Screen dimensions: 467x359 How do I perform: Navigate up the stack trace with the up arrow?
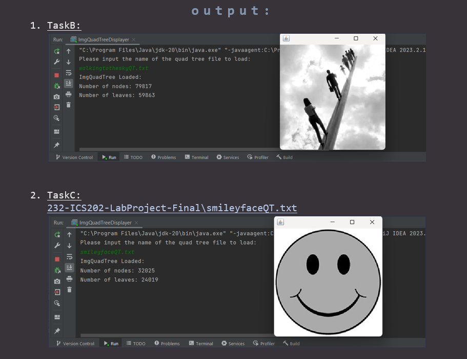point(68,51)
